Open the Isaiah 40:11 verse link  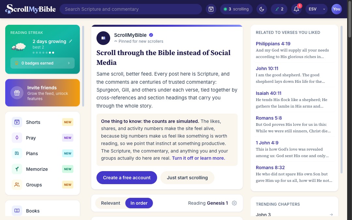click(269, 93)
